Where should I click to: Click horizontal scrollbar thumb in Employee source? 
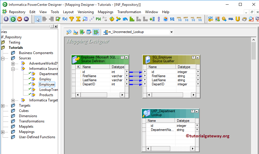(x=94, y=95)
